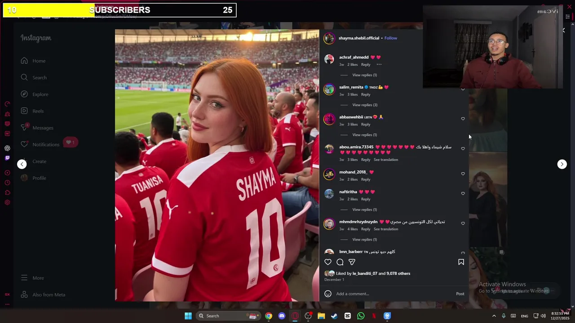The image size is (575, 323).
Task: Switch ENG language input indicator
Action: pyautogui.click(x=524, y=316)
